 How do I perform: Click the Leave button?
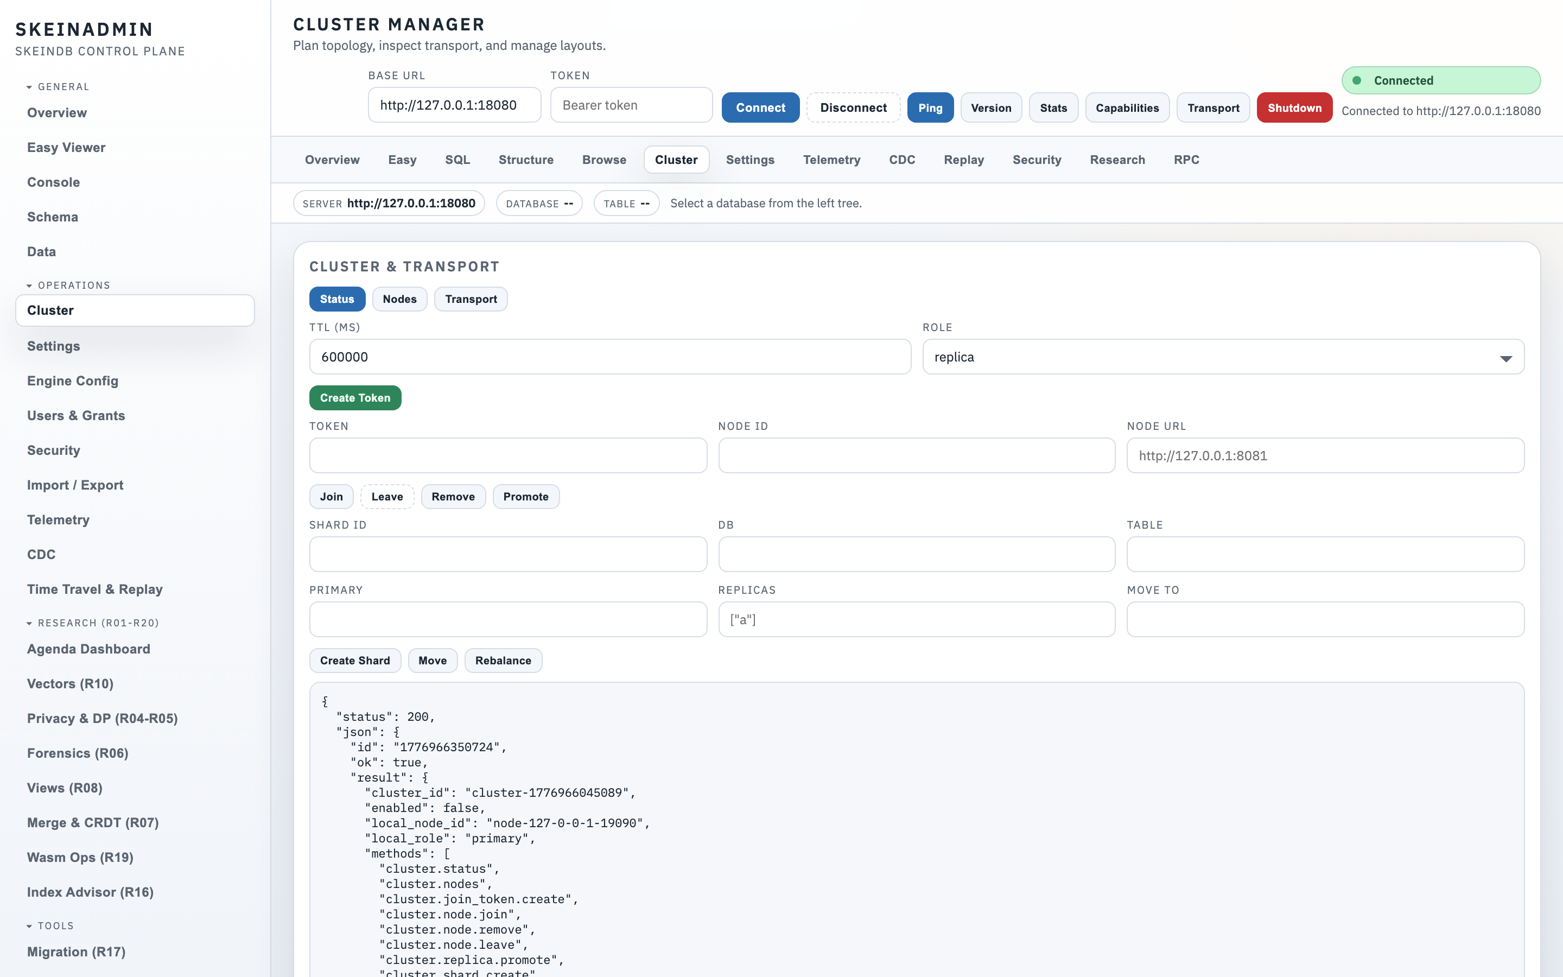(x=387, y=497)
